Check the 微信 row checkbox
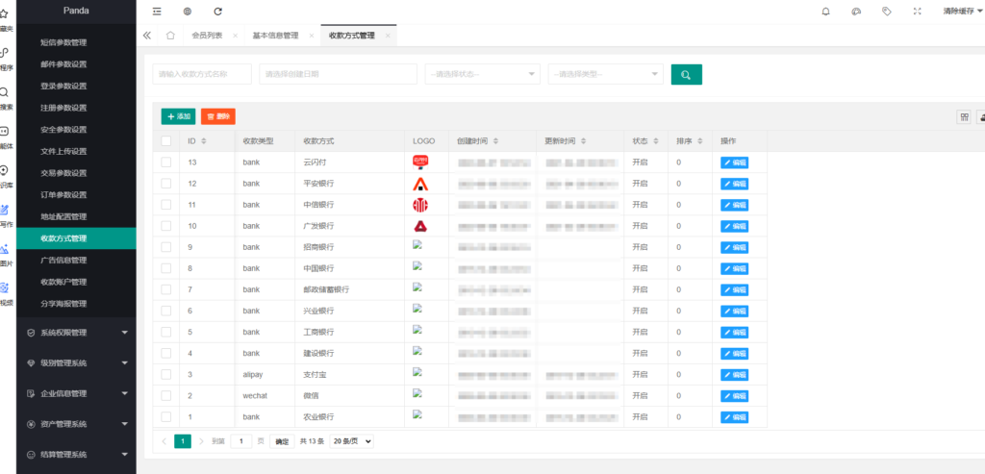This screenshot has height=474, width=985. tap(165, 395)
